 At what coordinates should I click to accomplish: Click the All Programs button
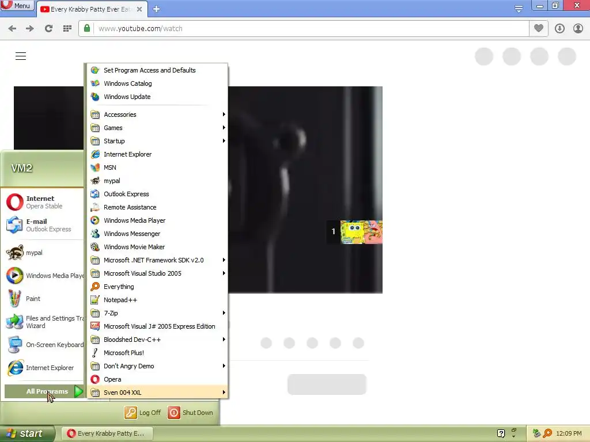[x=44, y=391]
